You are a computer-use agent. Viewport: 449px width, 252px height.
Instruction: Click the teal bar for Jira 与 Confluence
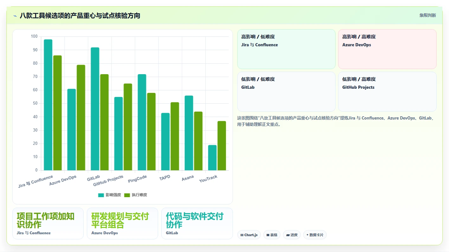tap(48, 105)
